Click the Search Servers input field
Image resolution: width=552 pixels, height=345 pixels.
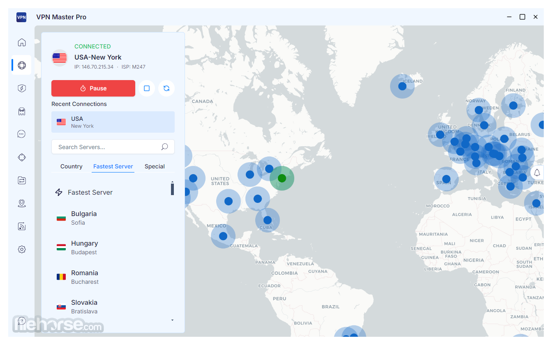click(x=113, y=147)
